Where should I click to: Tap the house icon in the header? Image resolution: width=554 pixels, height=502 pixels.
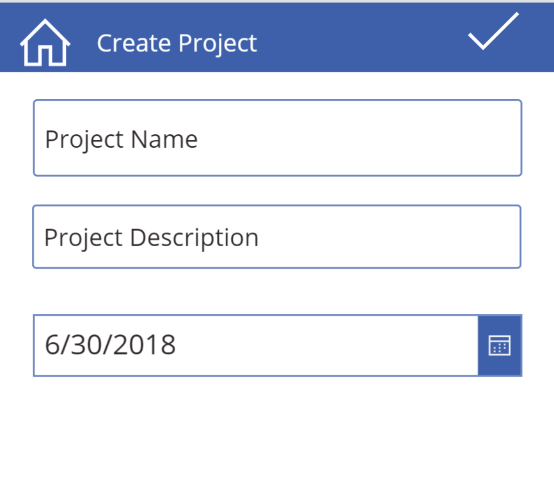click(45, 42)
